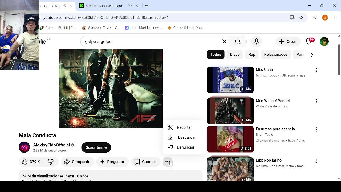This screenshot has height=192, width=341.
Task: Click the Mala Conducta video player
Action: 111,89
